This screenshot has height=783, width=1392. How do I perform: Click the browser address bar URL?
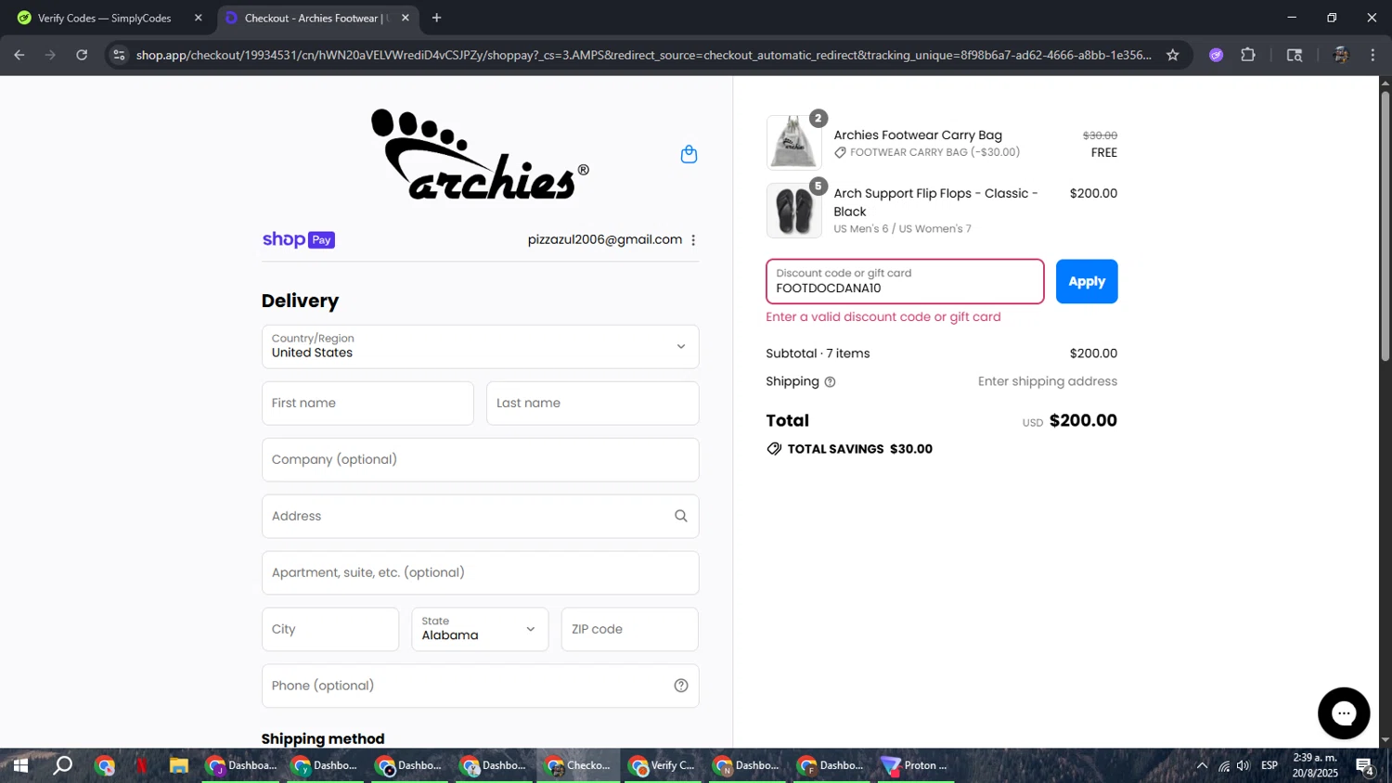coord(643,56)
